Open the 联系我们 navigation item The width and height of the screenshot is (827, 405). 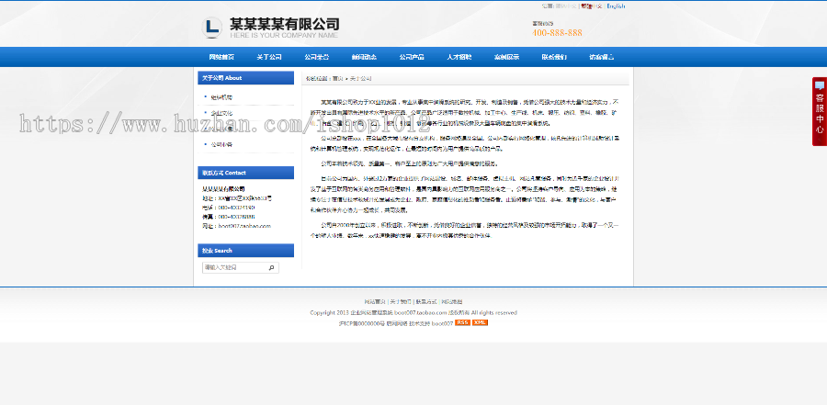point(554,57)
